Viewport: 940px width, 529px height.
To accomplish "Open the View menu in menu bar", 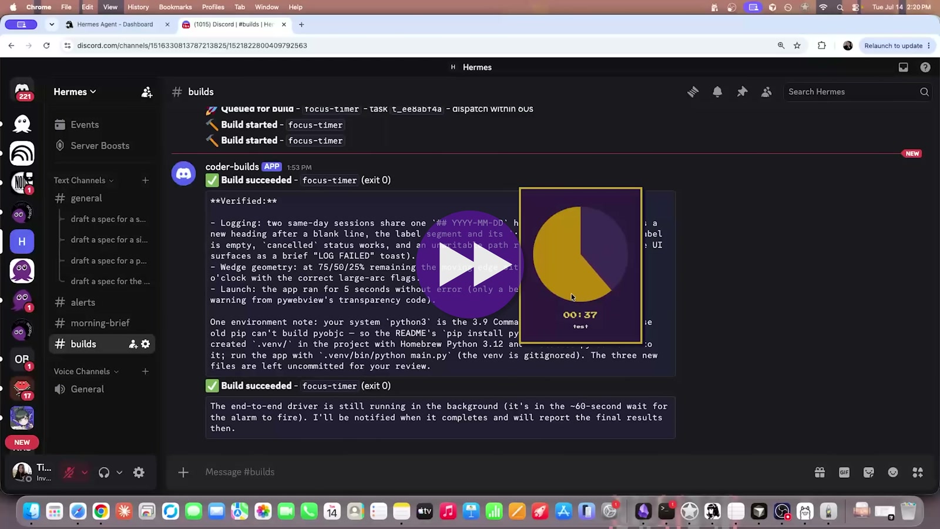I will 110,7.
